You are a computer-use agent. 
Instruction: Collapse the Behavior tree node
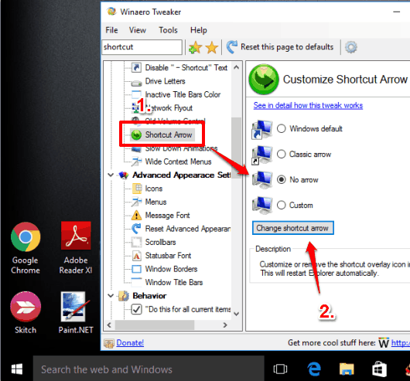(x=111, y=296)
